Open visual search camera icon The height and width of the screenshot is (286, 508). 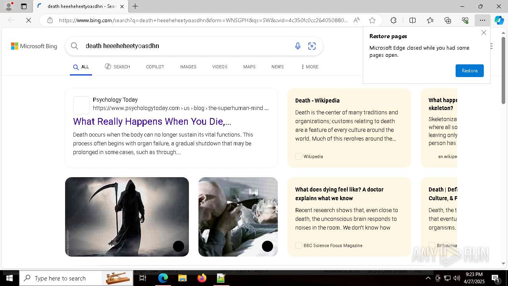click(312, 46)
